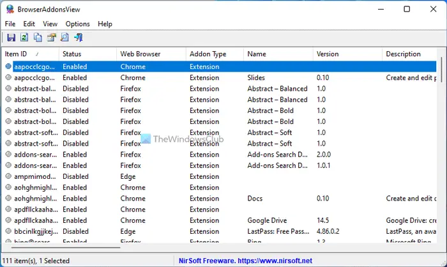Viewport: 447px width, 267px height.
Task: Click the Find magnifier toolbar icon
Action: [64, 38]
